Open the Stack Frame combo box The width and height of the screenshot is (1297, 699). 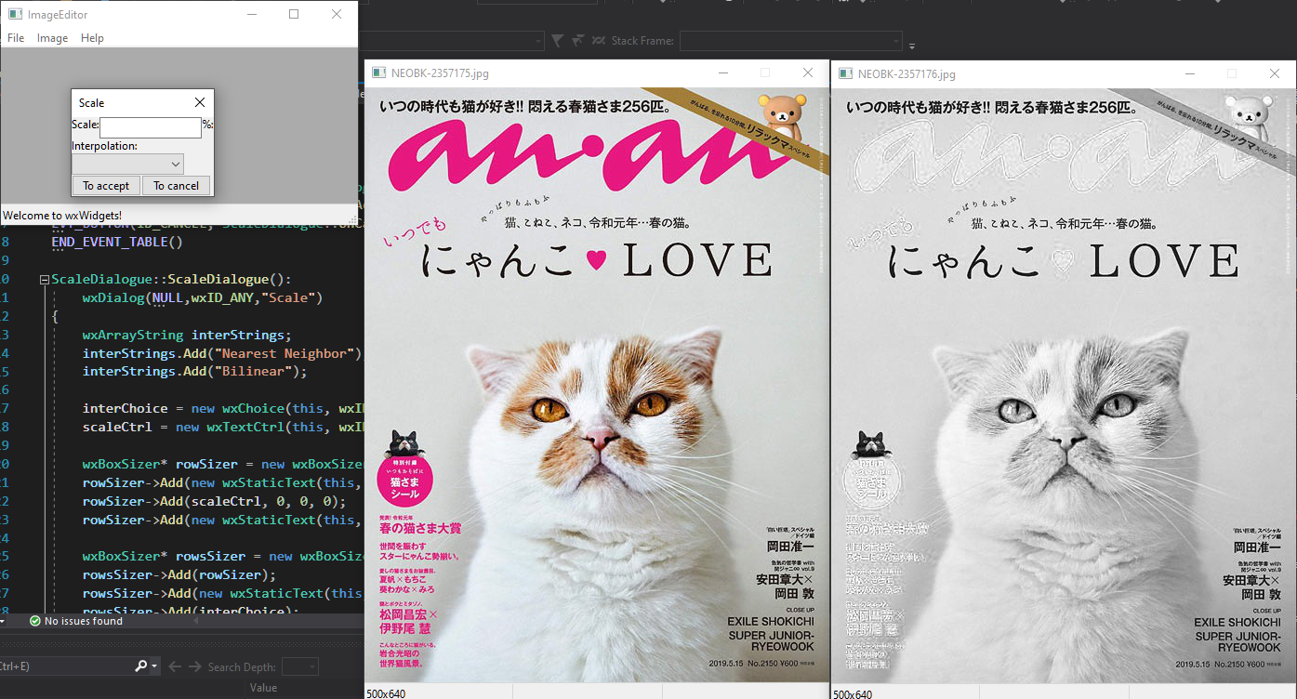[790, 41]
